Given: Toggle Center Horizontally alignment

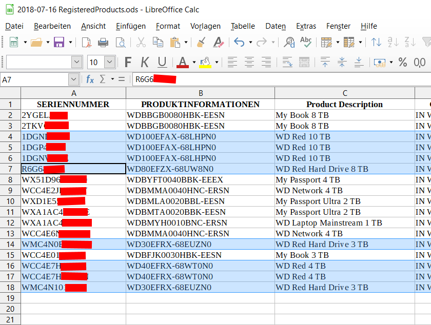Looking at the screenshot, I should [x=249, y=63].
